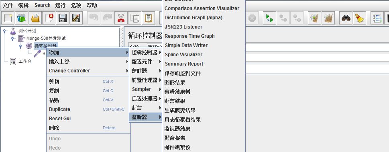This screenshot has height=152, width=389.
Task: Expand the 监听器 submenu
Action: 146,117
